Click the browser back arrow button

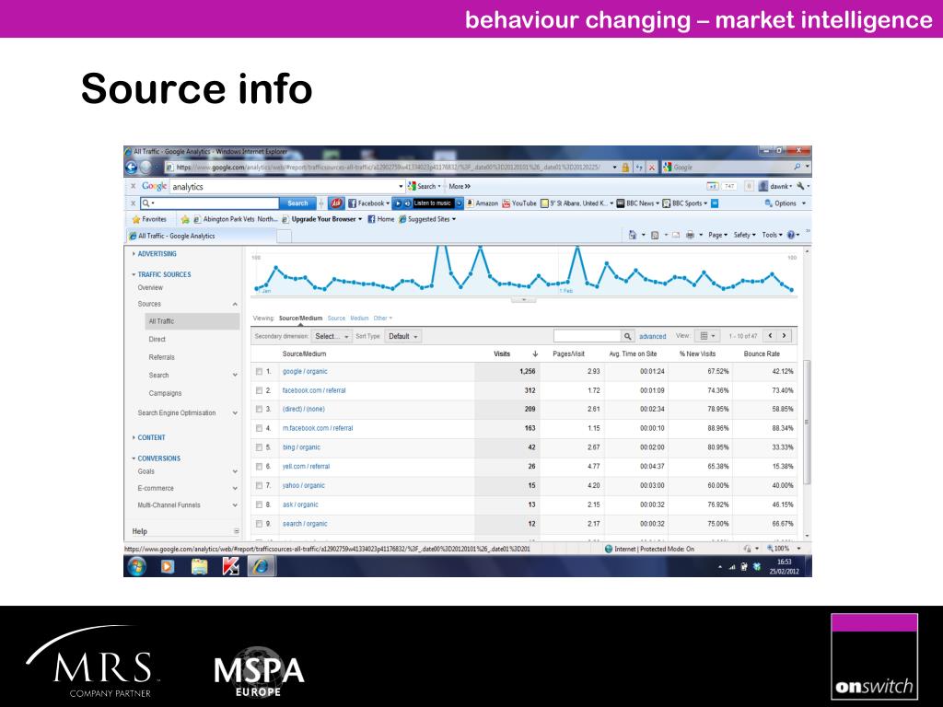(x=132, y=168)
